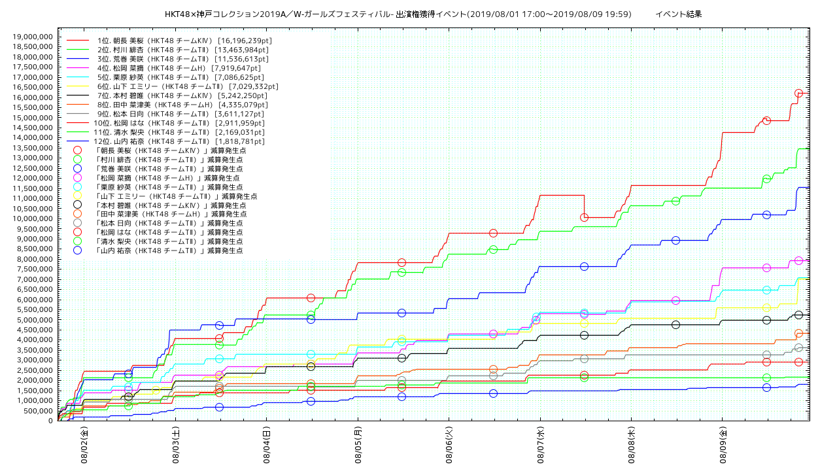Screen dimensions: 837x471
Task: Click the green circle icon for 村川 緋杏 減算発生点
Action: click(78, 160)
